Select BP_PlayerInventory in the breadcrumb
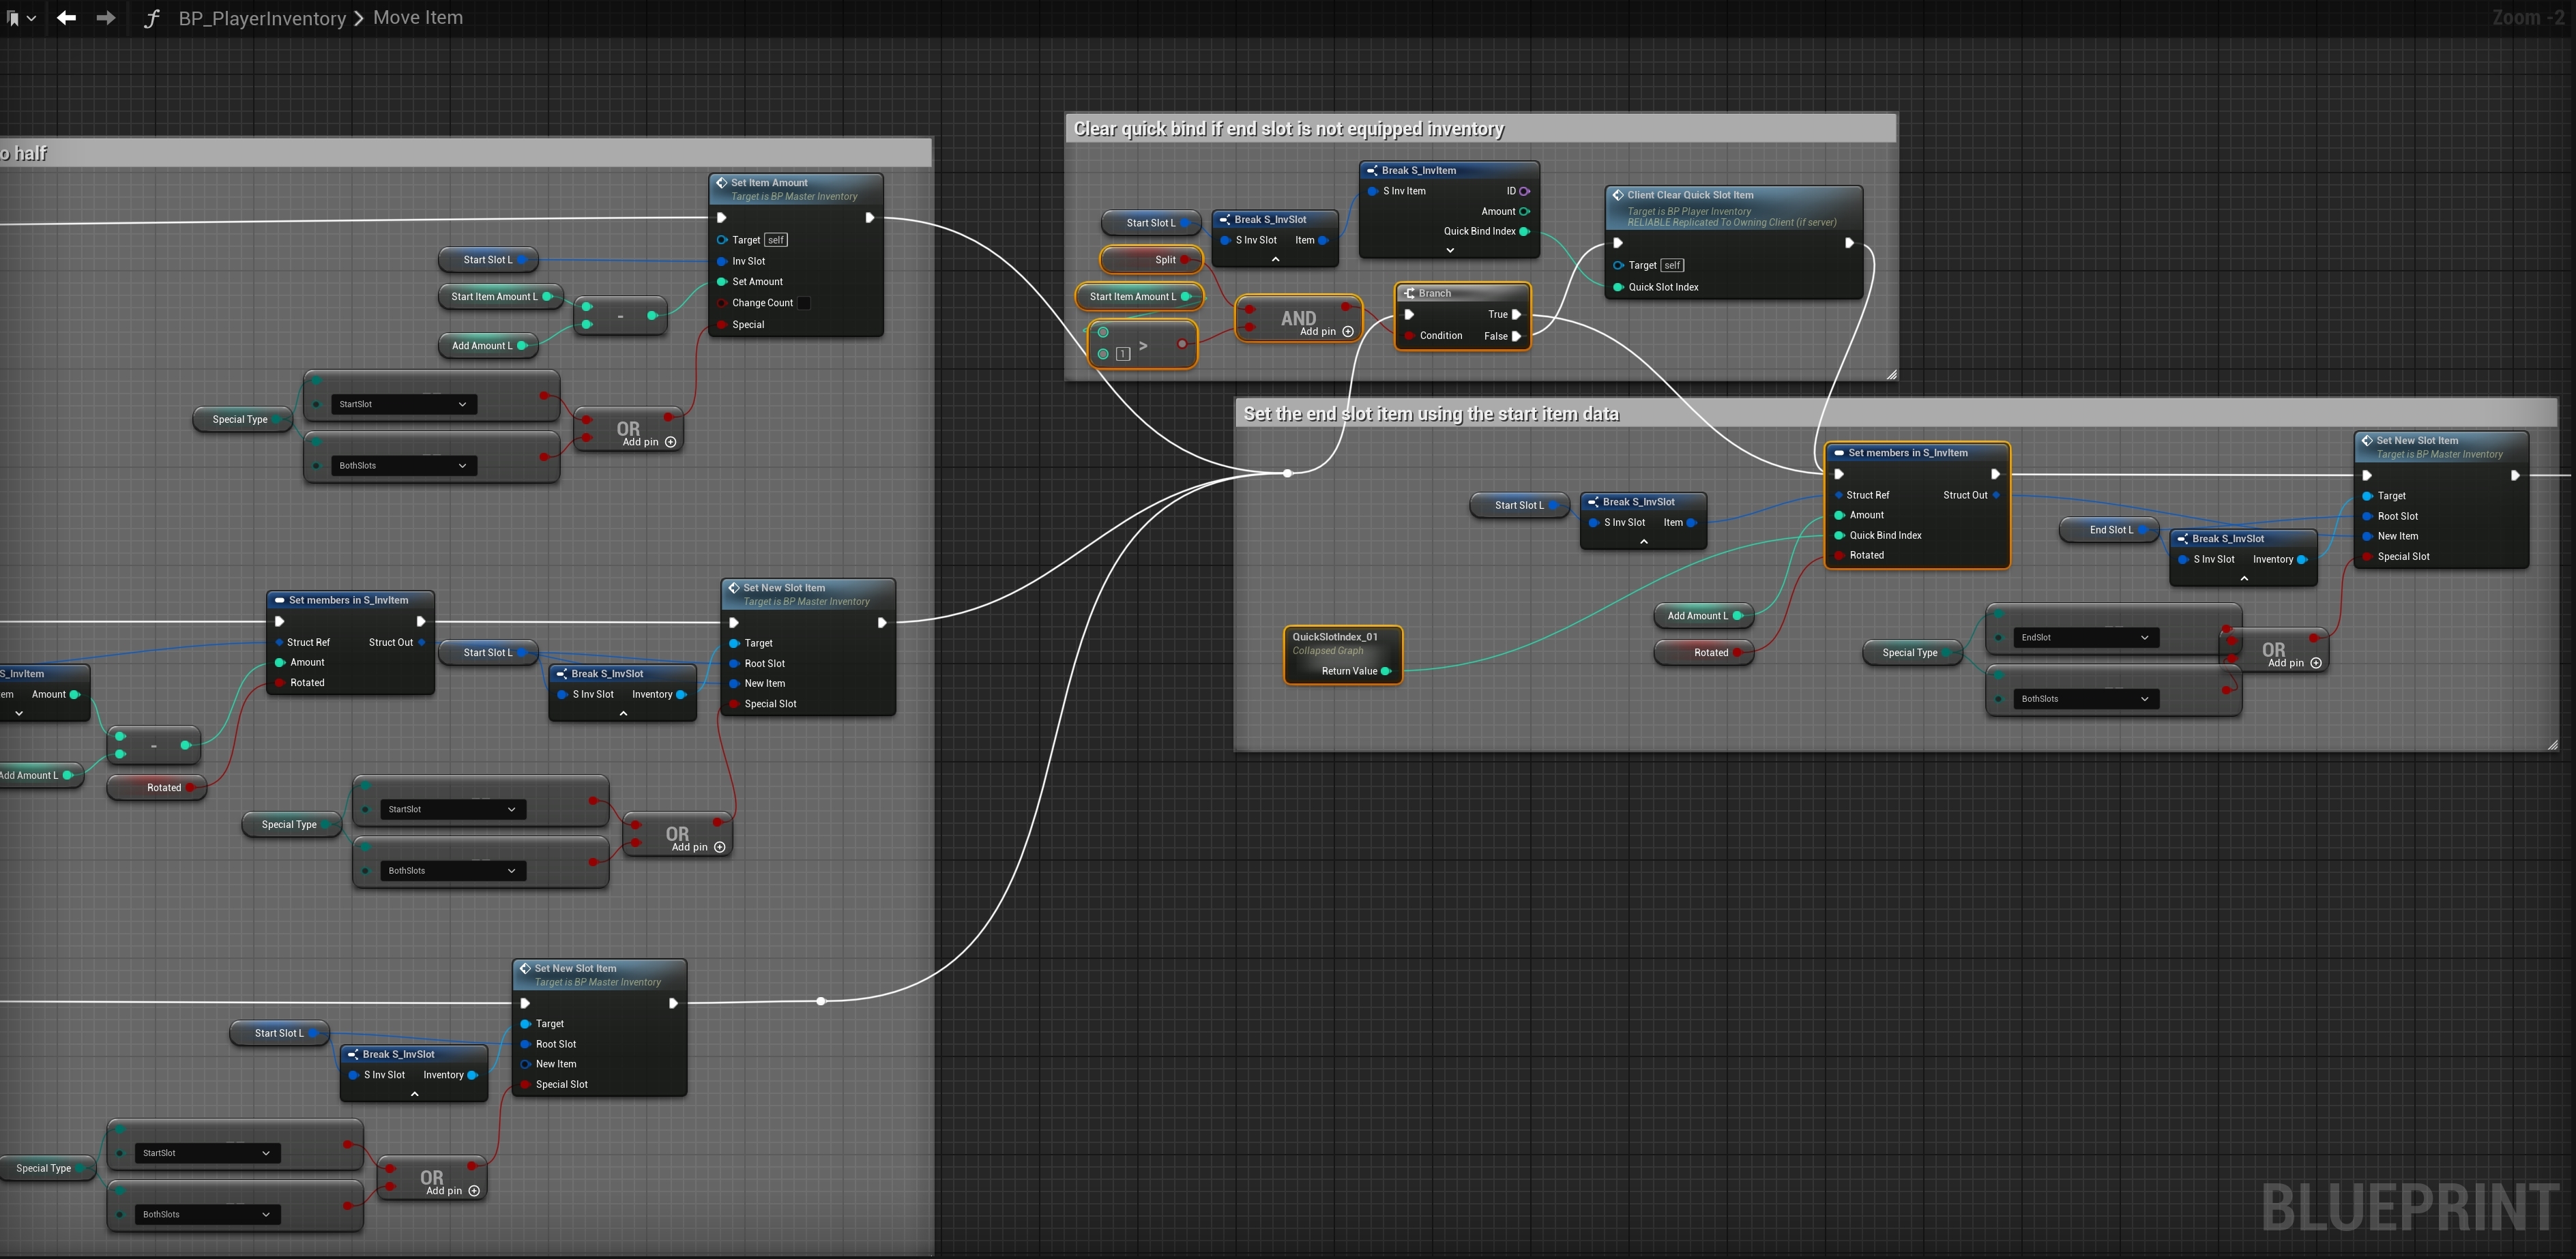2576x1259 pixels. 262,18
